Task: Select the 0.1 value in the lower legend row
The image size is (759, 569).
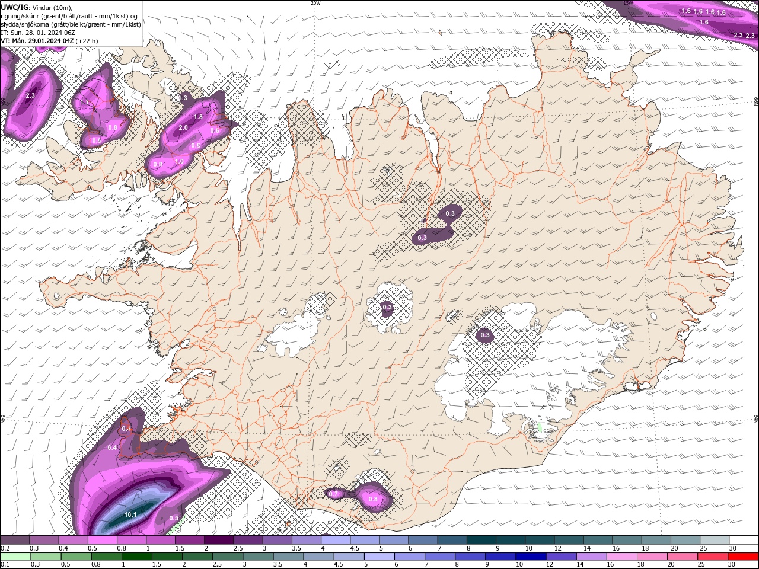Action: (x=5, y=564)
